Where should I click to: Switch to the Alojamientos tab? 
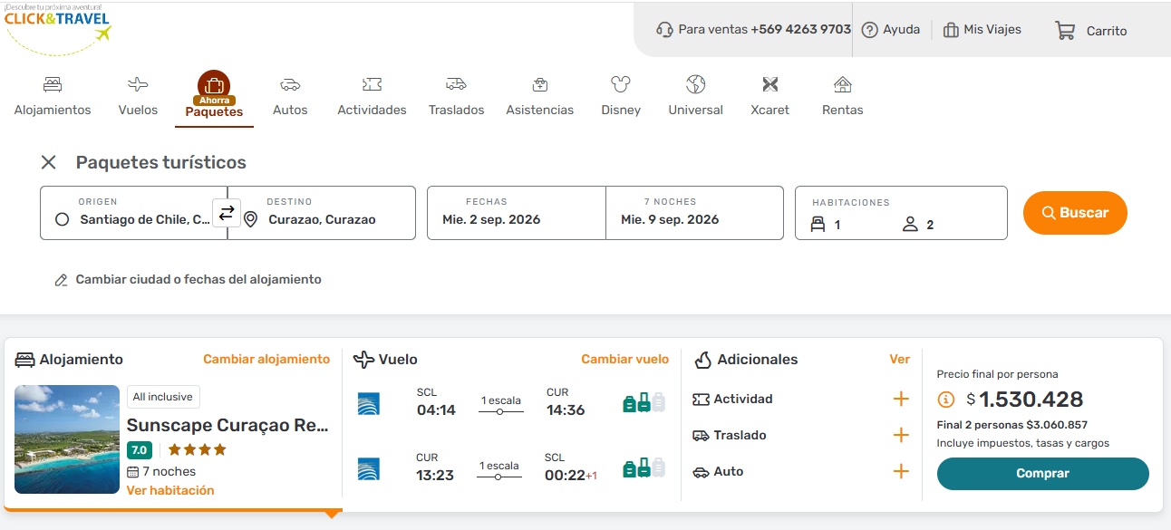53,96
